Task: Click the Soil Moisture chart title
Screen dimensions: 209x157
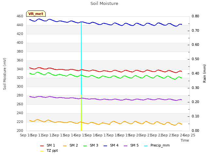Action: [x=104, y=4]
